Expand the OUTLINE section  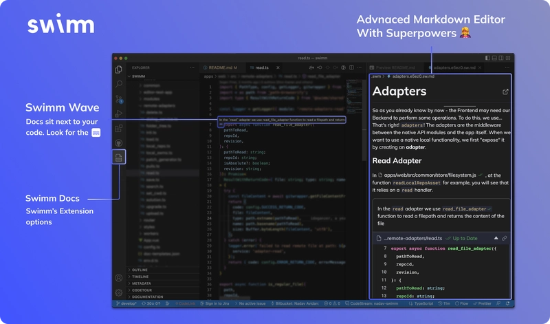162,270
